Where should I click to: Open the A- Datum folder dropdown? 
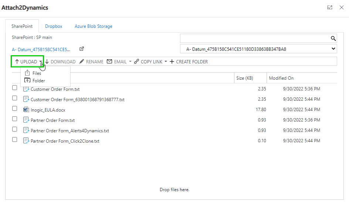258,49
